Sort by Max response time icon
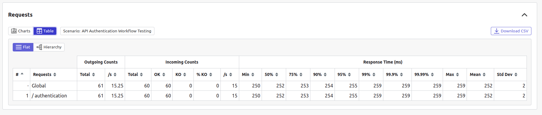 [458, 74]
